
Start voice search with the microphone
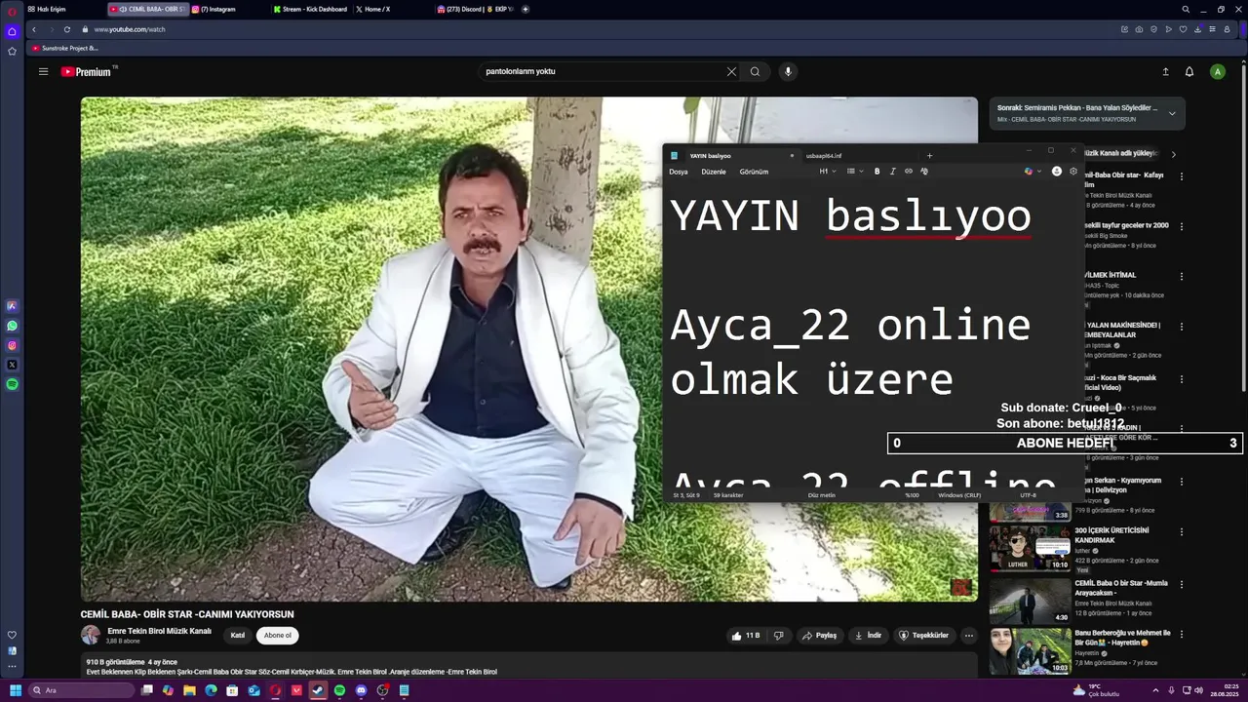tap(788, 71)
